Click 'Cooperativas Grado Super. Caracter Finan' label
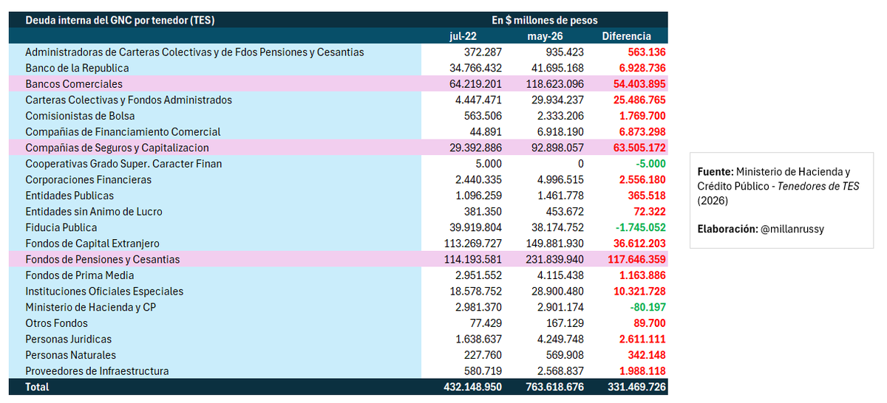The height and width of the screenshot is (403, 887). (x=123, y=164)
